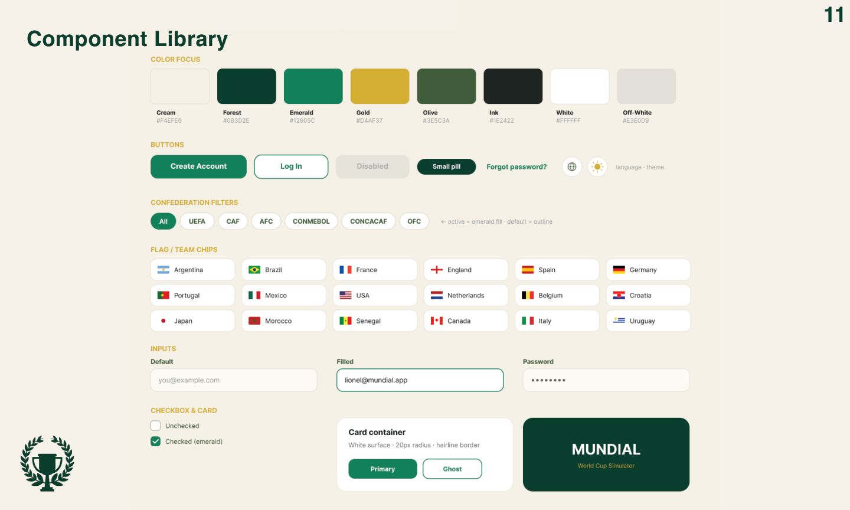Select the Brazil flag chip

(283, 270)
